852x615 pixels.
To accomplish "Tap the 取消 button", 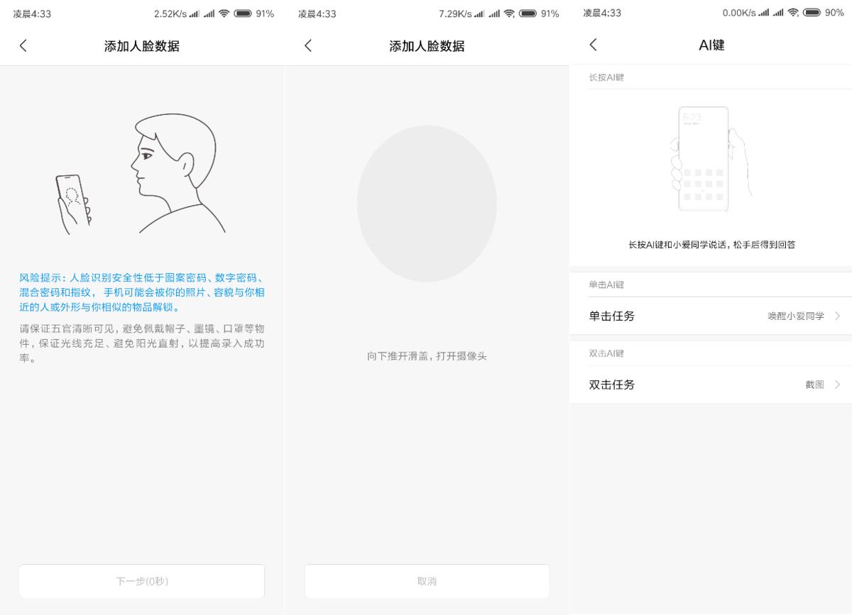I will (426, 580).
